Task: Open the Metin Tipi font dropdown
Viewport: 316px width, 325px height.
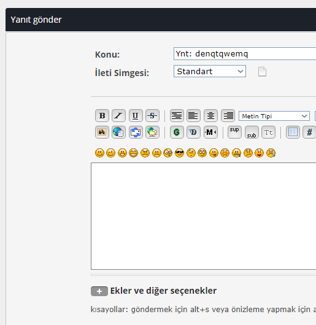Action: [x=274, y=116]
